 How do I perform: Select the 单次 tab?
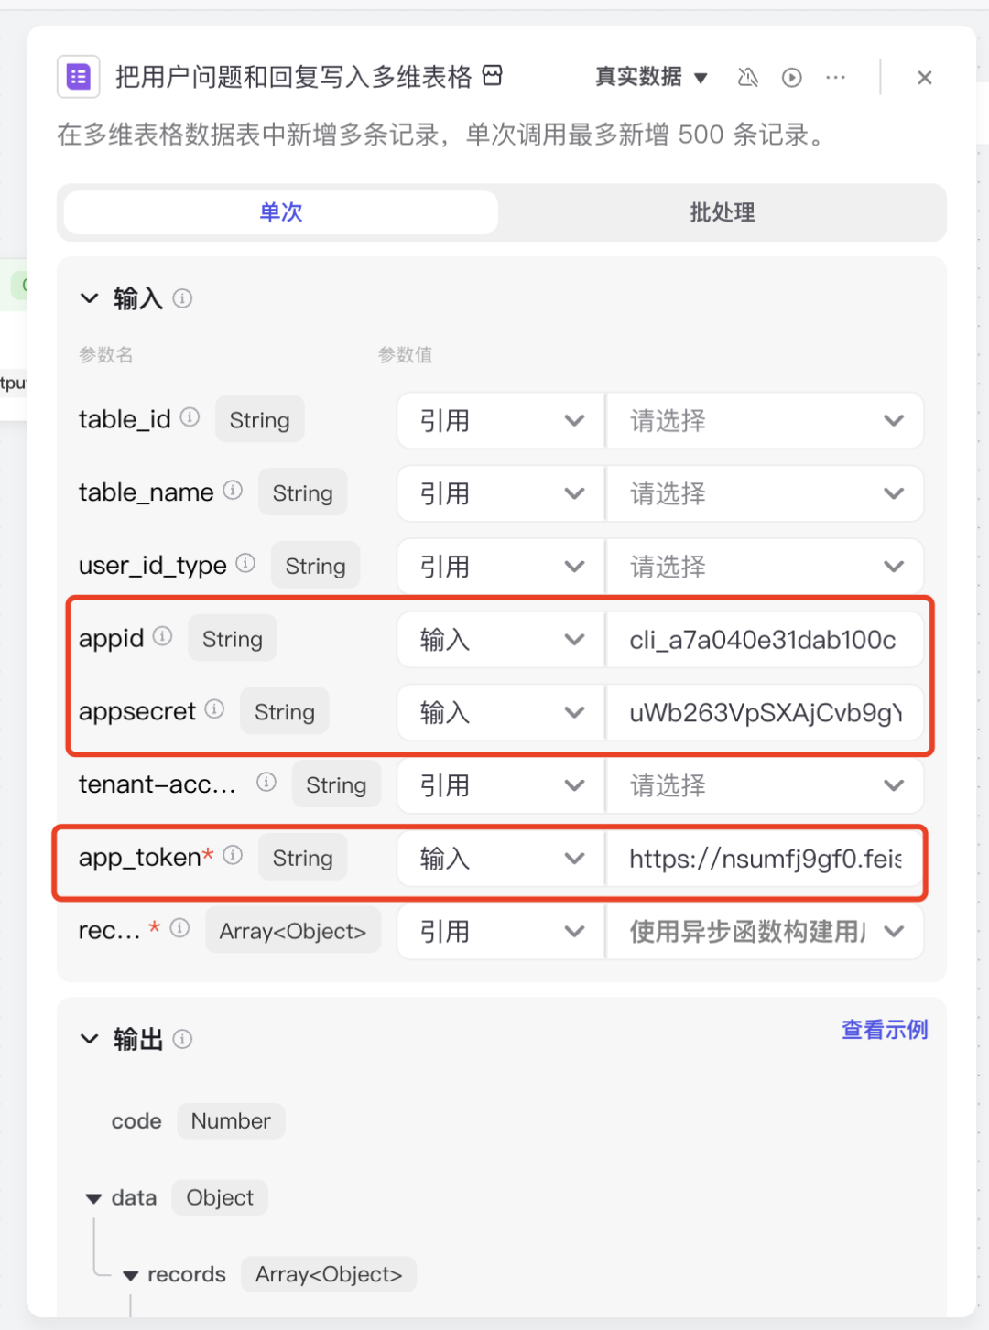coord(281,212)
